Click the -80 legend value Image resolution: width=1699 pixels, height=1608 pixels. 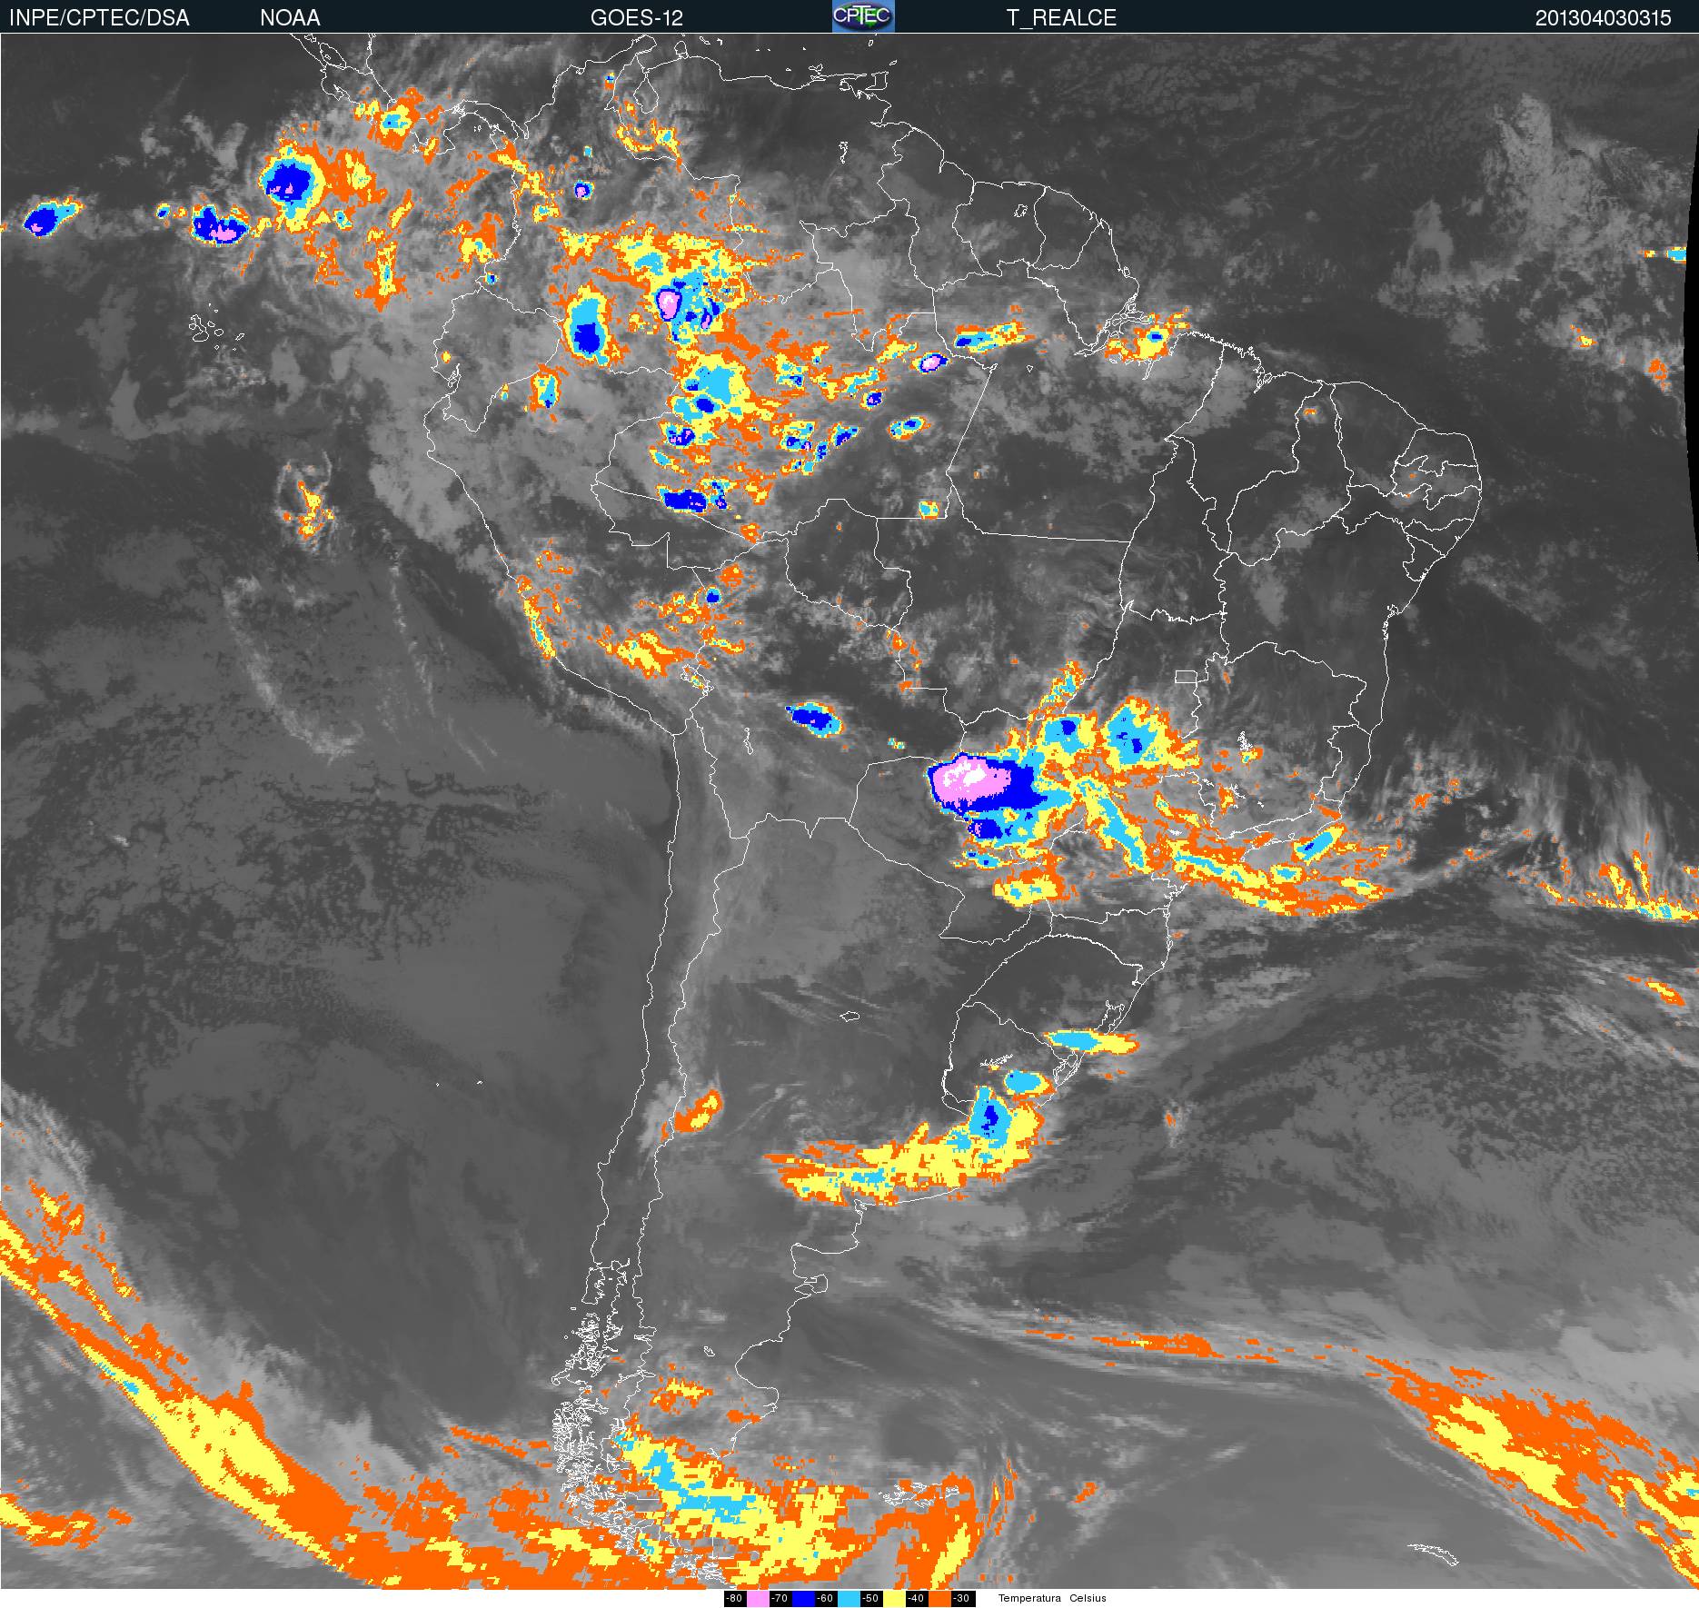click(734, 1598)
